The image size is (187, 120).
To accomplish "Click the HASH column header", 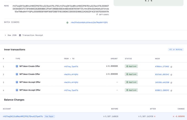I will pos(157,59).
